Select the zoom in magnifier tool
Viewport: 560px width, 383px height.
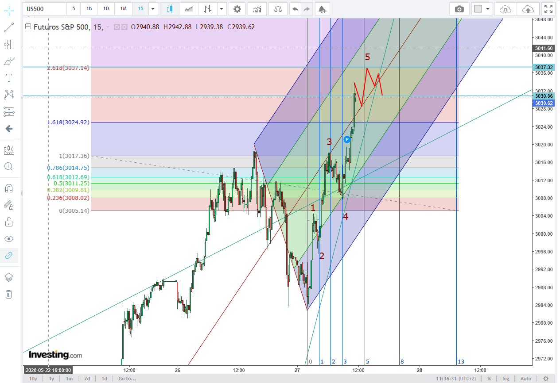[9, 167]
